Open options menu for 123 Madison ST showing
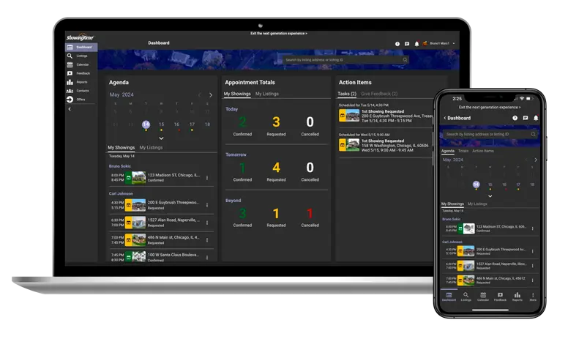568x339 pixels. (x=207, y=177)
